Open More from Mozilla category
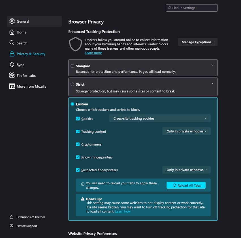 click(34, 86)
